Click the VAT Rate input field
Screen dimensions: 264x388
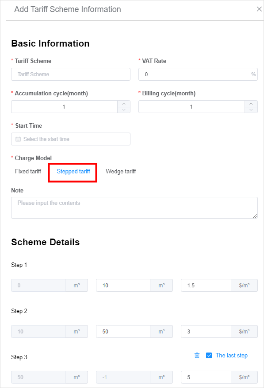click(x=198, y=74)
